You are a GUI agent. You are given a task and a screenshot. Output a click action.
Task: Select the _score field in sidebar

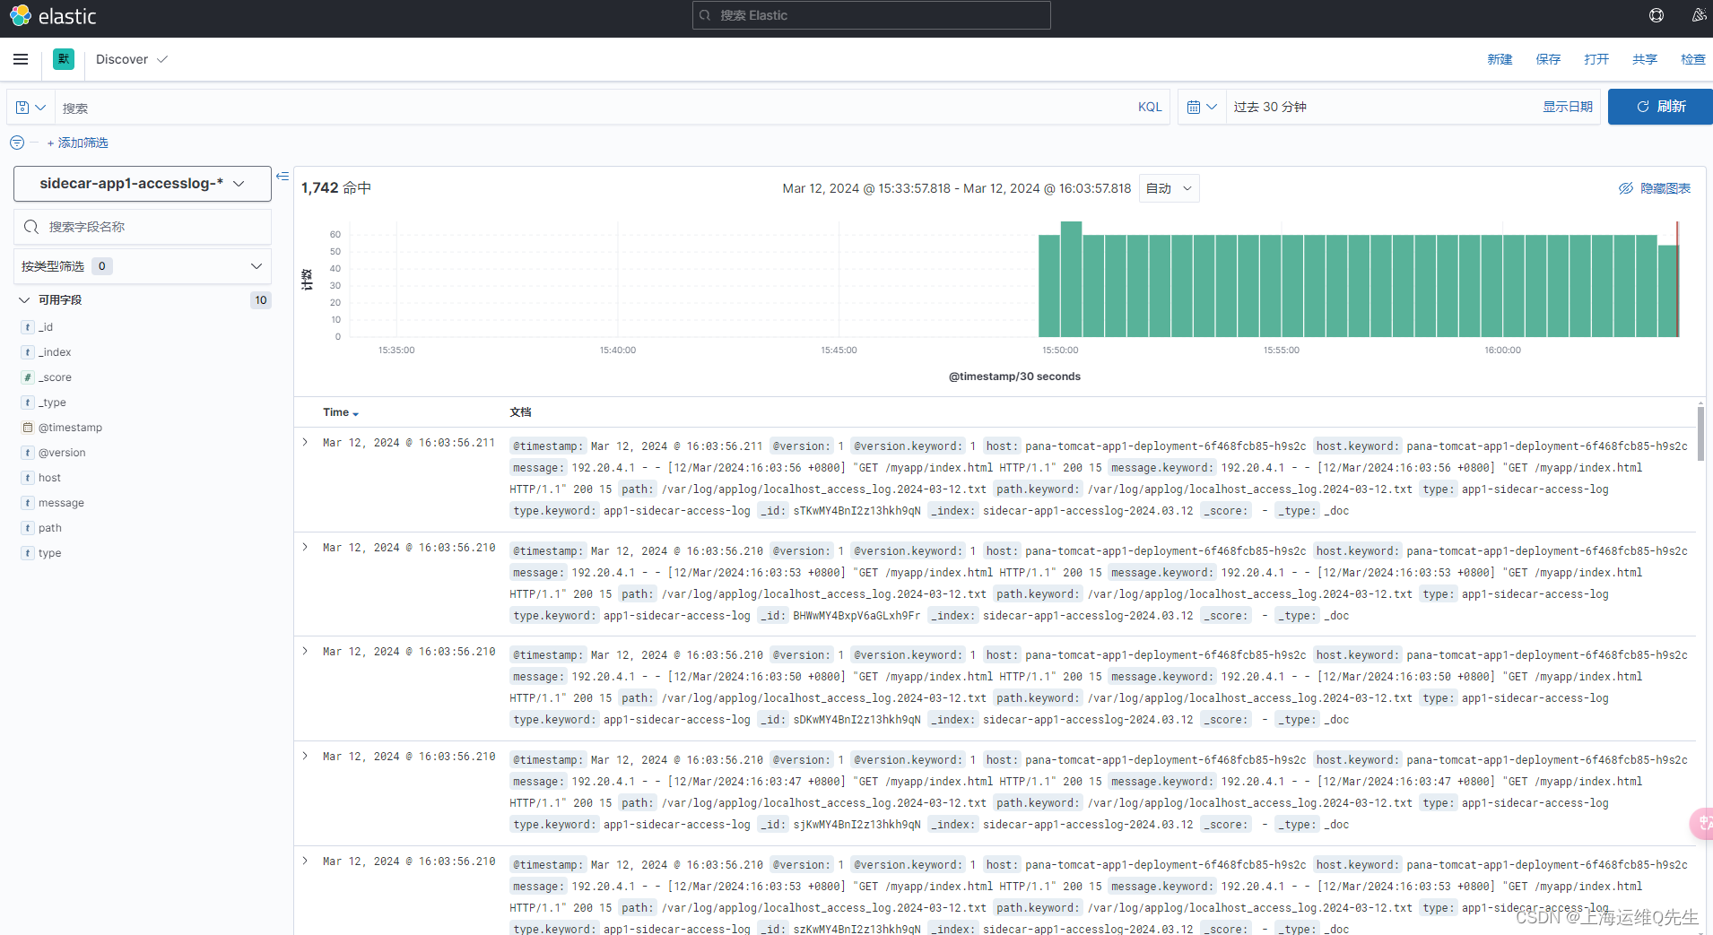point(55,377)
